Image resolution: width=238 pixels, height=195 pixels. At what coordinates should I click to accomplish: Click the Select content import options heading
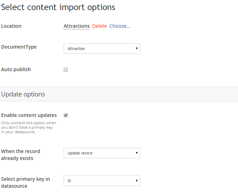click(58, 7)
